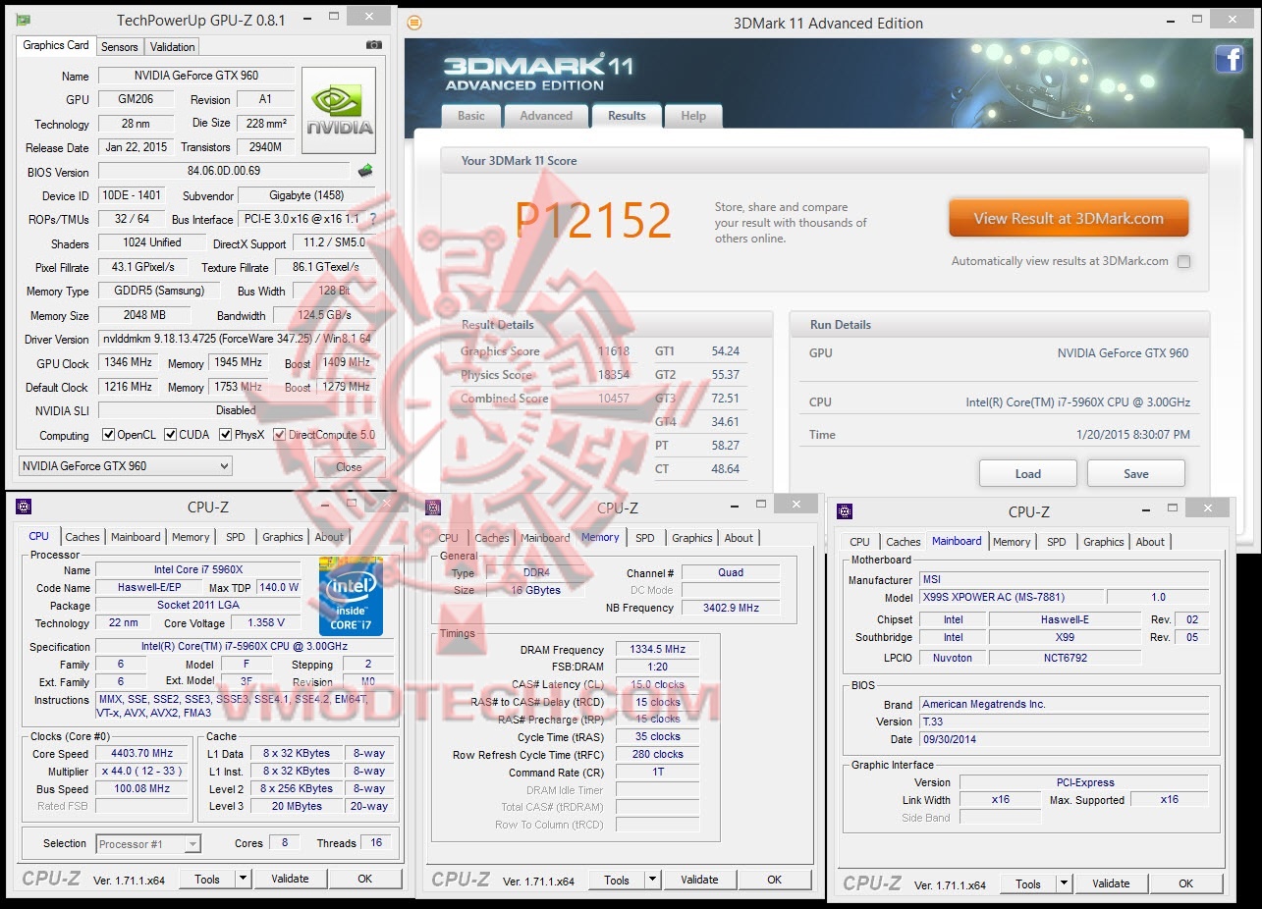Open the Advanced tab in 3DMark 11

click(x=546, y=116)
